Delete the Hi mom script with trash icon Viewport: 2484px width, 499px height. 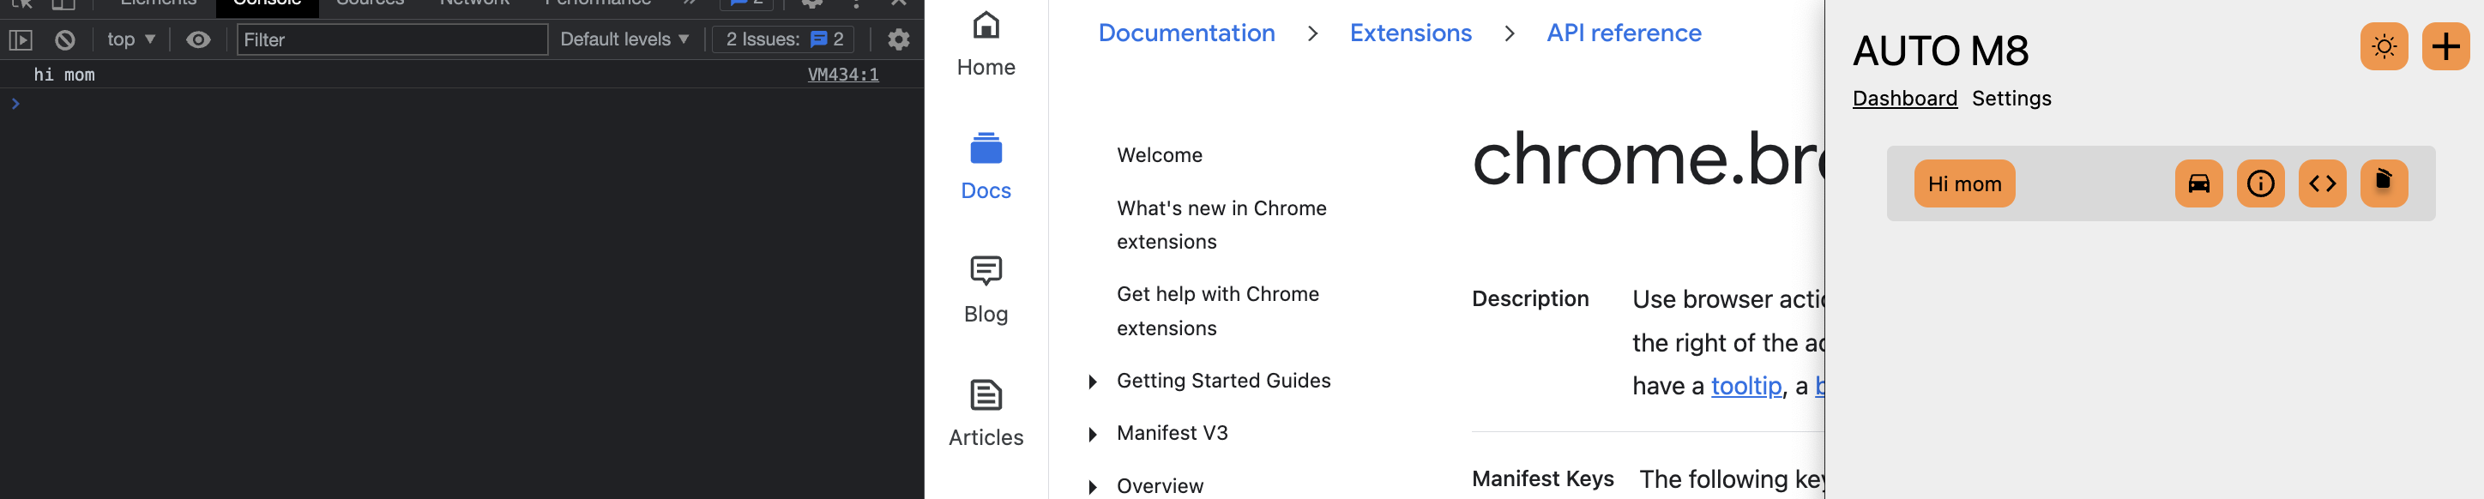point(2384,184)
